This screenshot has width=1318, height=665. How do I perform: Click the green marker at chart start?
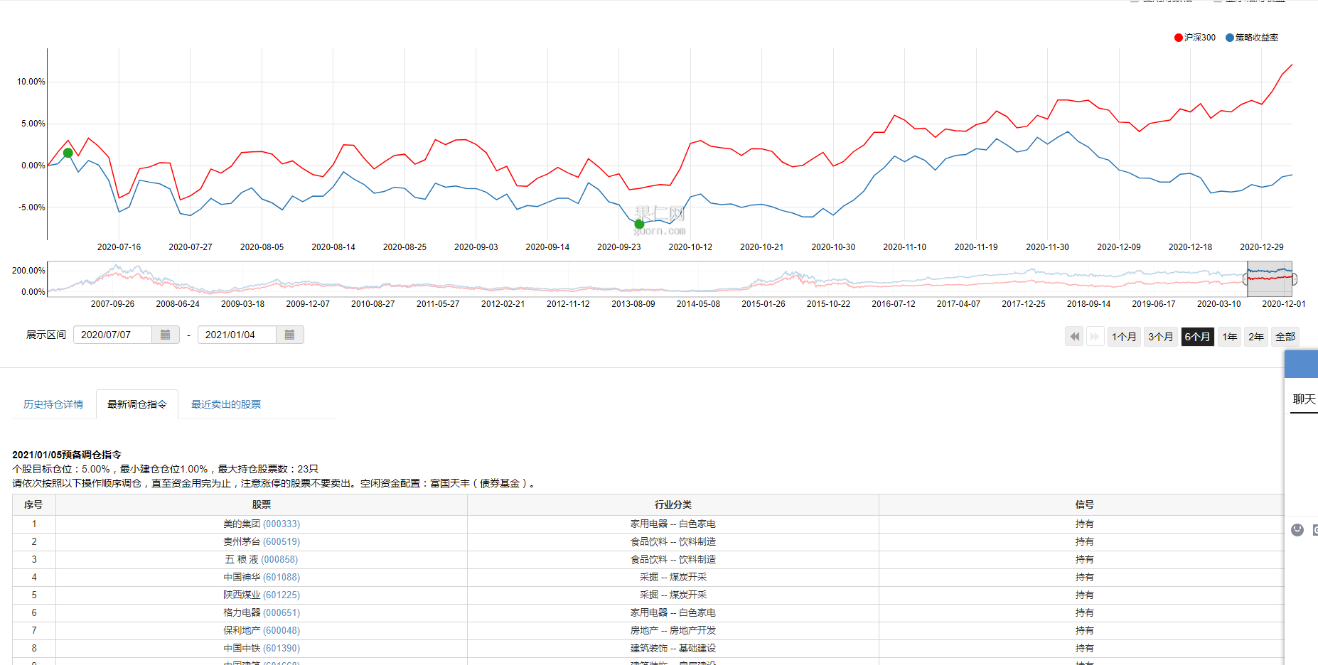[68, 153]
